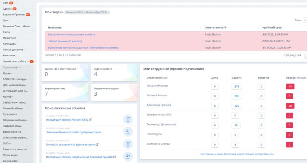Click Александр Грязнов overdue badge 20
The image size is (307, 163).
290,106
